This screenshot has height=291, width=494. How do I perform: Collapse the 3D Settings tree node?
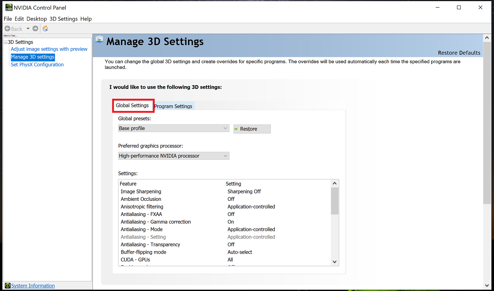coord(6,42)
